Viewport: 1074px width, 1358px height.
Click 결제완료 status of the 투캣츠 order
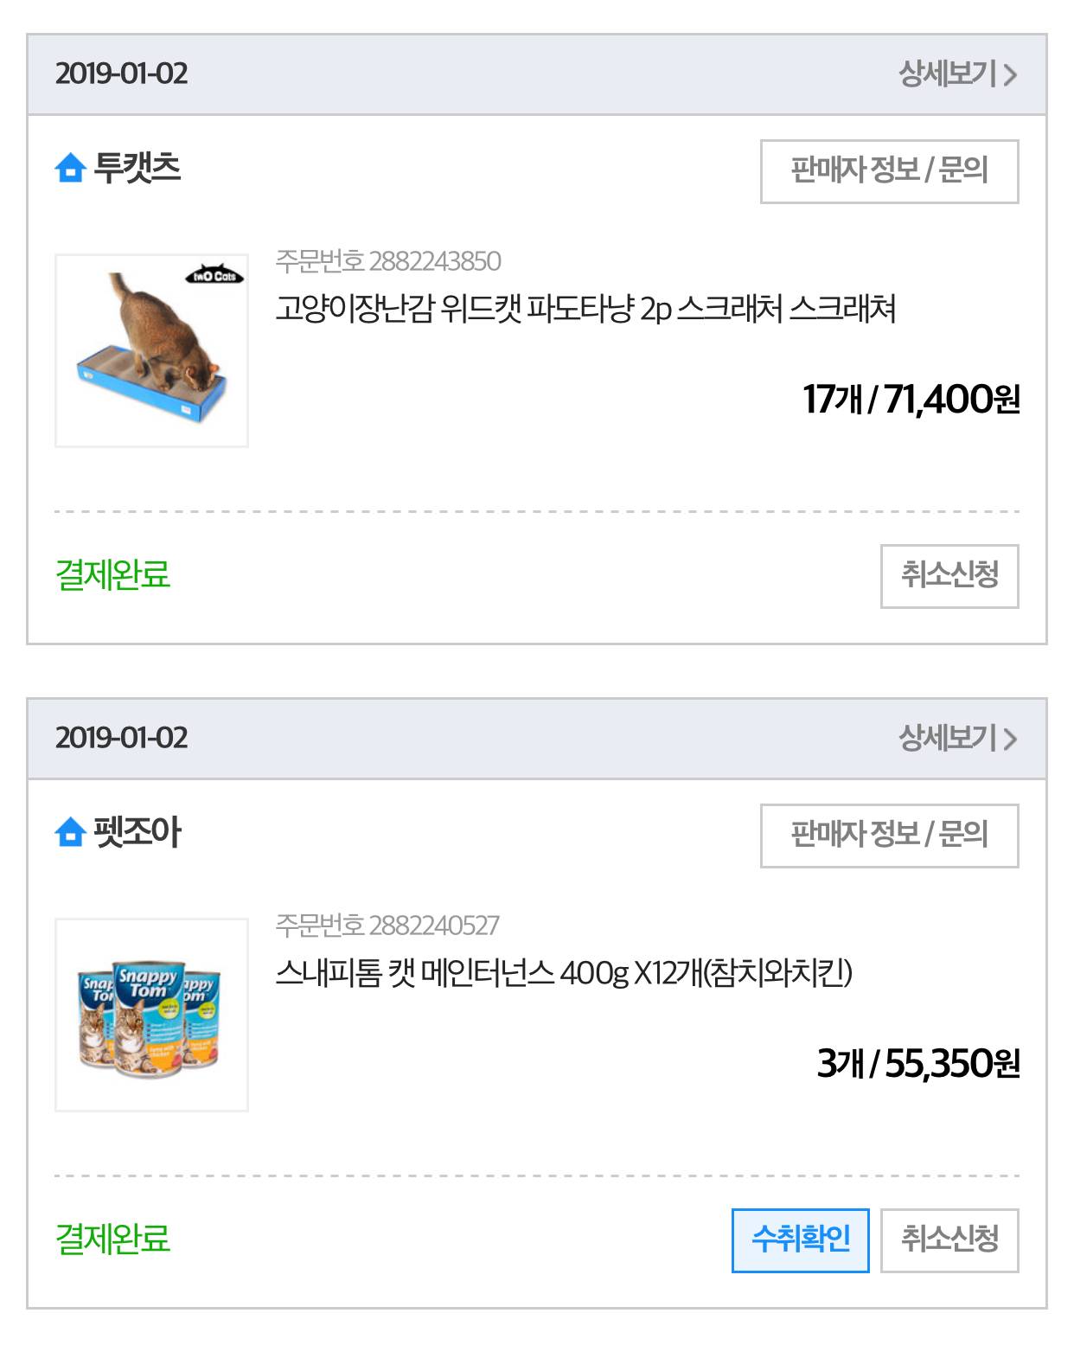[113, 575]
